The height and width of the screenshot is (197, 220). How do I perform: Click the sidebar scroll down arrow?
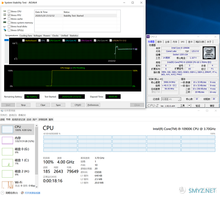coord(37,187)
